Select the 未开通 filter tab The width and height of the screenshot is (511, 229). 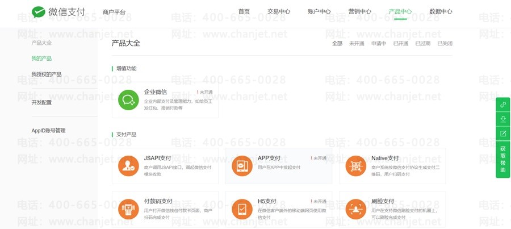point(357,43)
